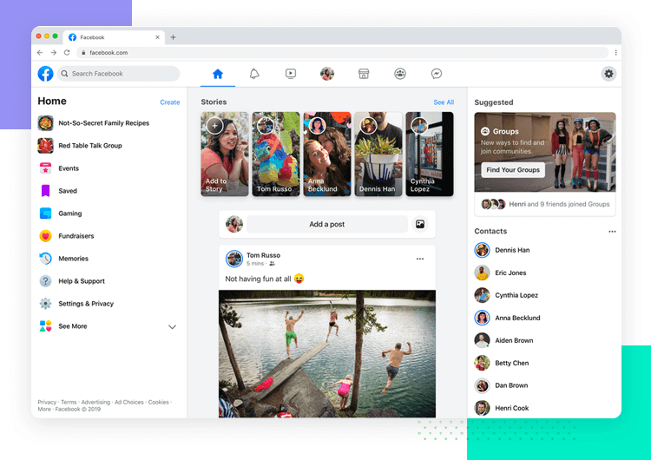
Task: Click browser forward arrow
Action: (54, 53)
